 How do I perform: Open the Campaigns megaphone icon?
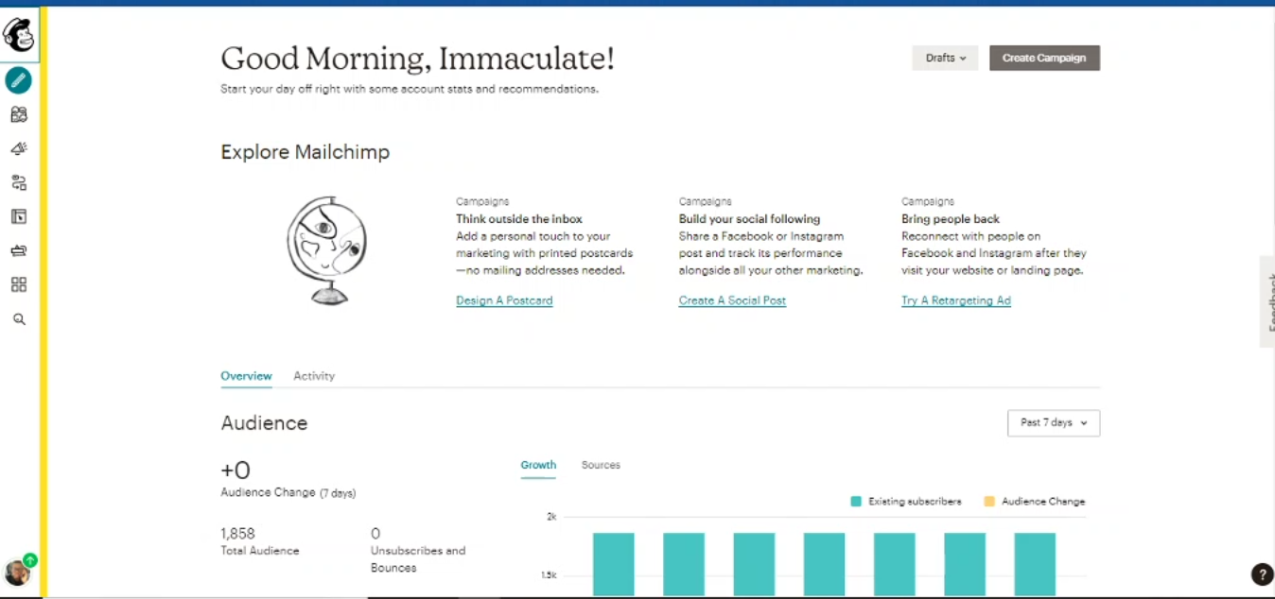[18, 148]
